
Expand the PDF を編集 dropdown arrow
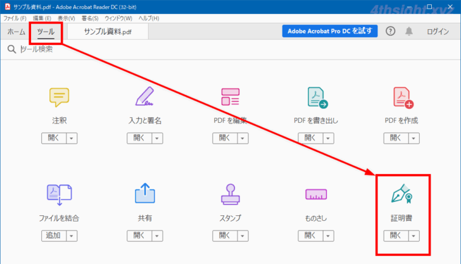click(243, 138)
